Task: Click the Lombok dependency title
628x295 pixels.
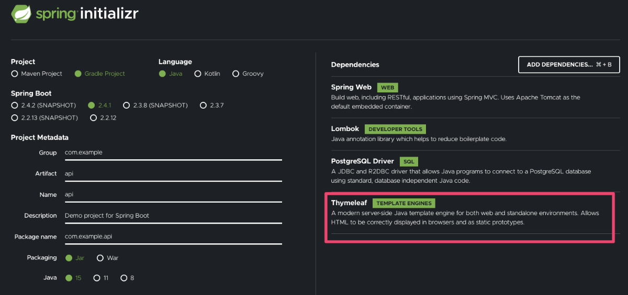Action: click(345, 128)
